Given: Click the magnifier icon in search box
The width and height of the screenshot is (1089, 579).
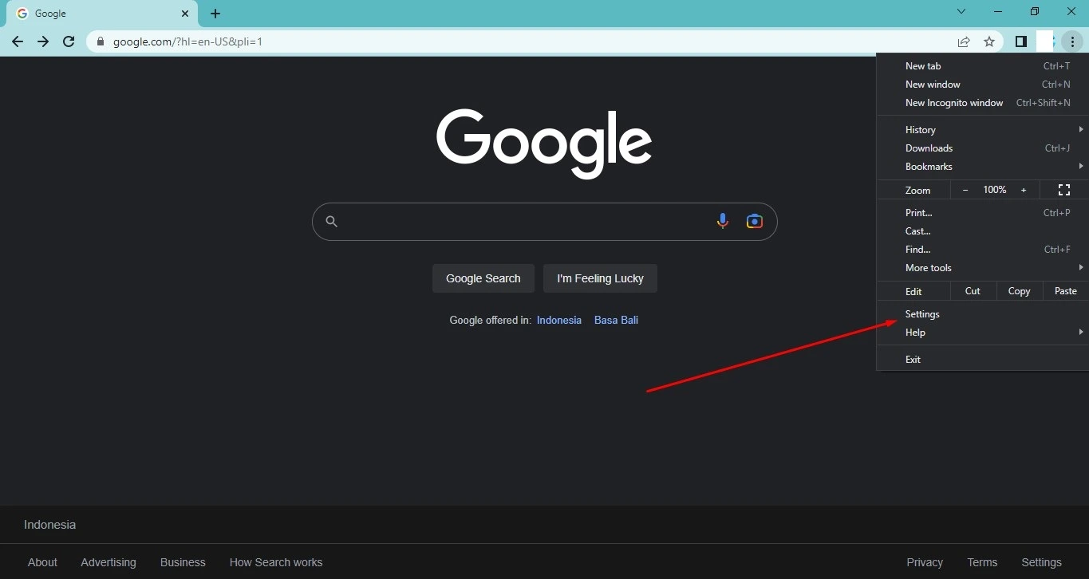Looking at the screenshot, I should [x=332, y=222].
